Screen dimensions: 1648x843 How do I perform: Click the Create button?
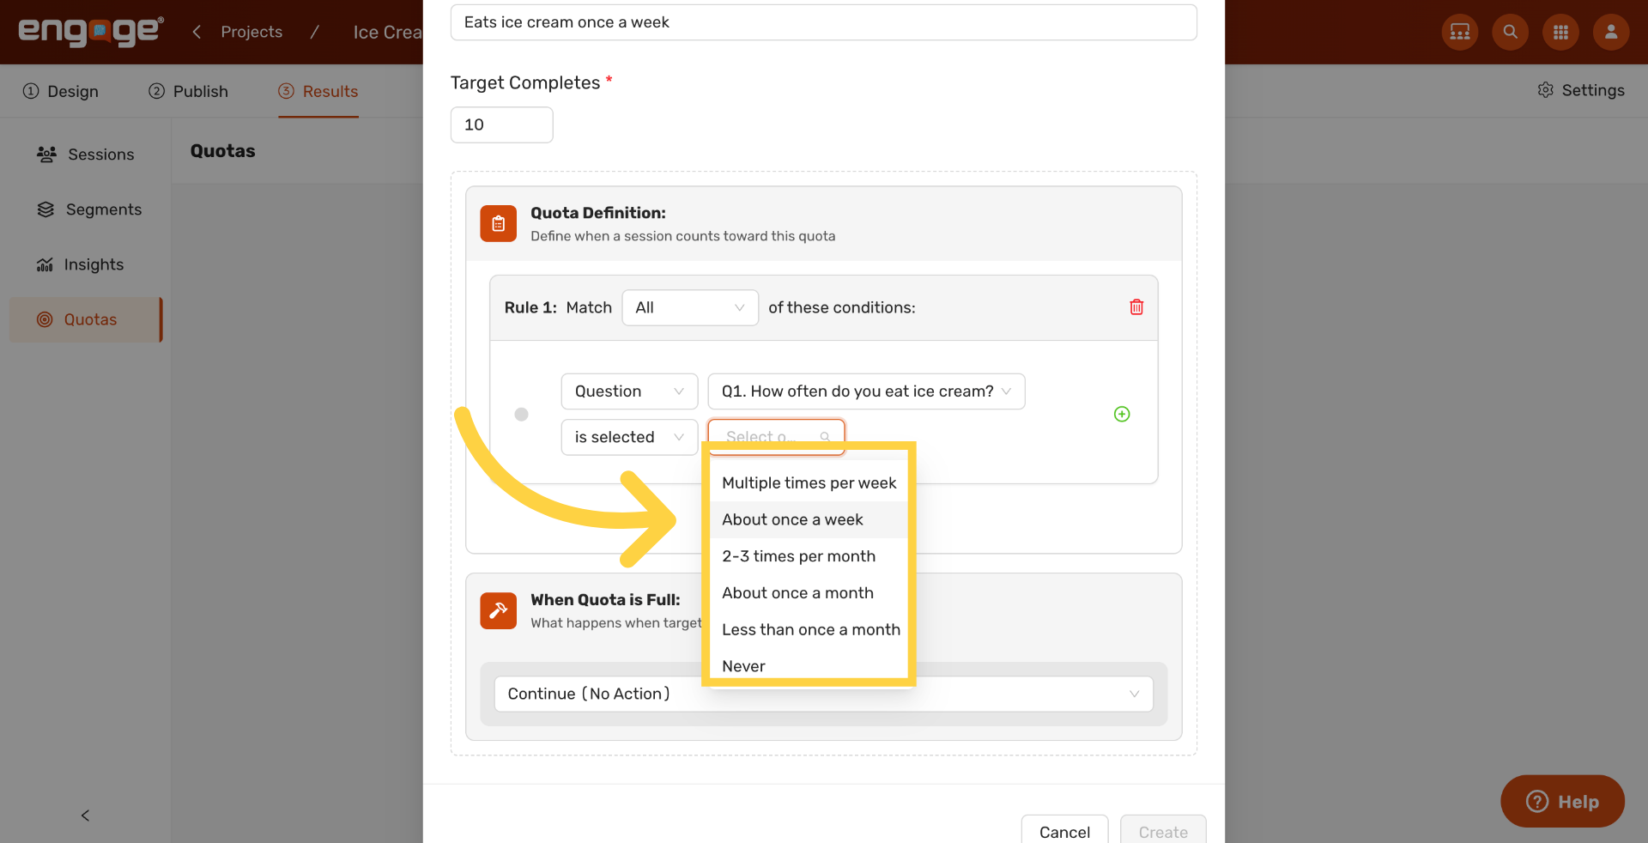tap(1163, 831)
